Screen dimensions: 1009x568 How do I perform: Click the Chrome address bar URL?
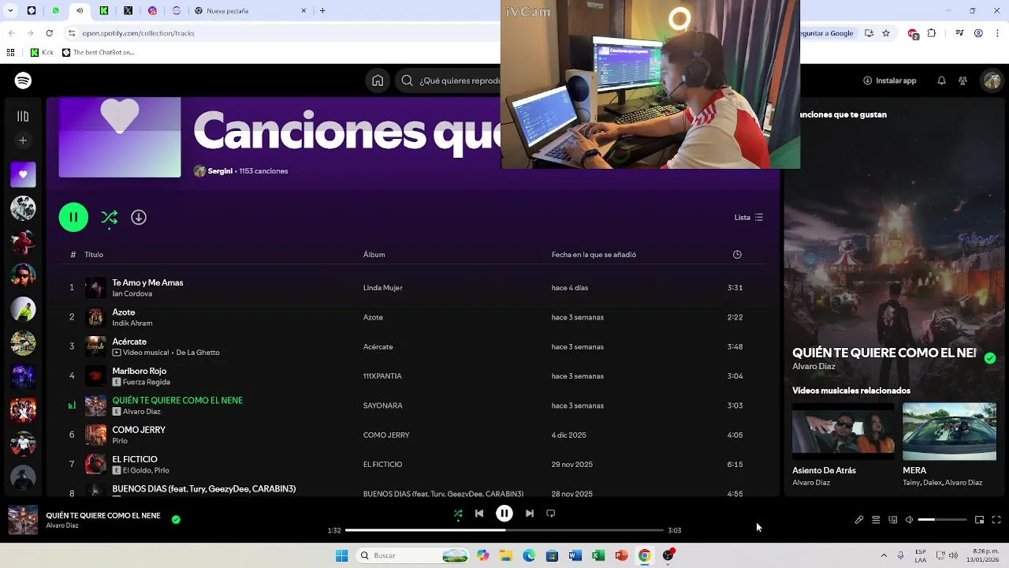point(139,33)
